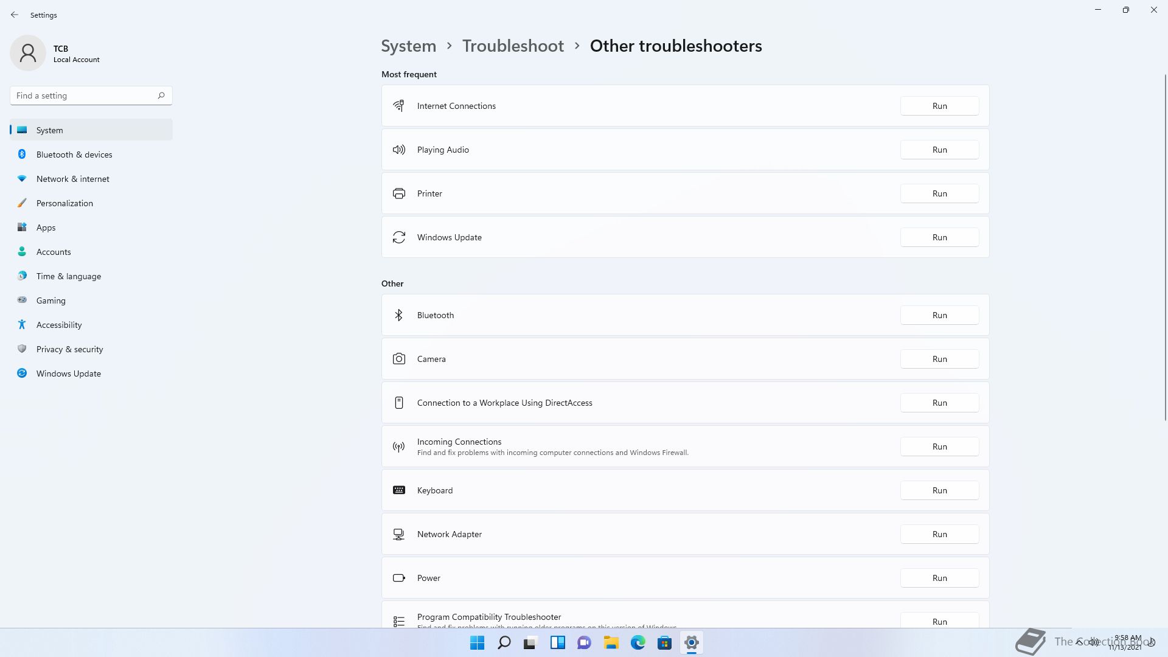1168x657 pixels.
Task: Go to Personalization settings
Action: pos(91,203)
